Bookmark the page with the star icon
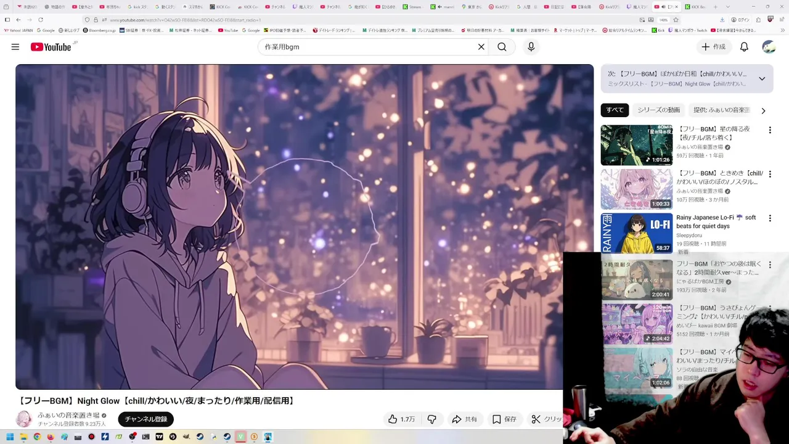789x444 pixels. (x=676, y=20)
